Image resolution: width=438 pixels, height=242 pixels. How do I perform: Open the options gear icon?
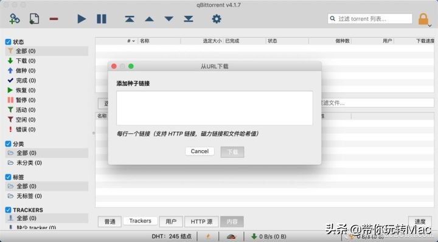(217, 19)
